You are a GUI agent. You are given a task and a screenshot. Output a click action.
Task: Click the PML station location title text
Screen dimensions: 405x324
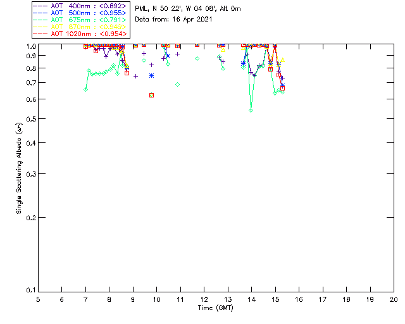coord(187,9)
